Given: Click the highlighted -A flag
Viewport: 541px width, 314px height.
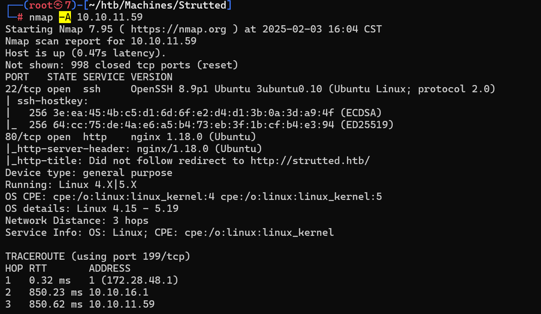Looking at the screenshot, I should (x=65, y=18).
